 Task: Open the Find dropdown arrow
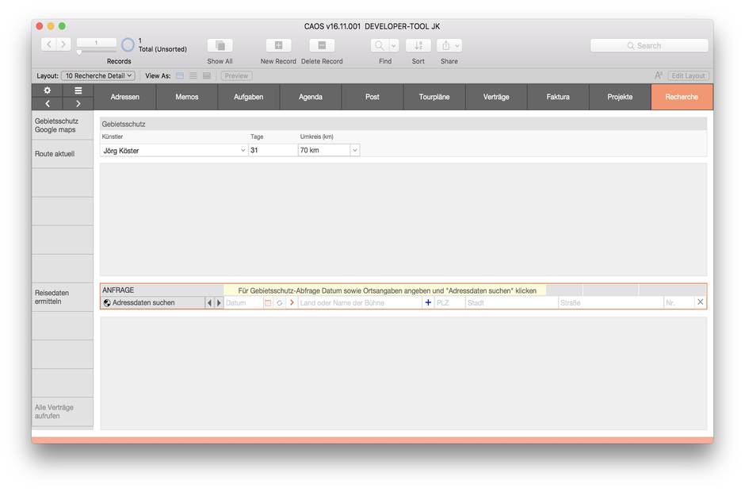pos(394,45)
